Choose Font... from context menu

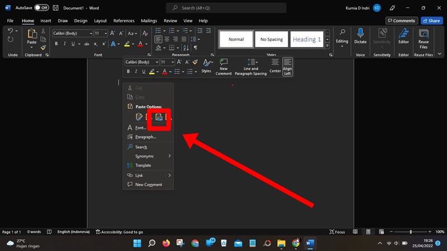148,127
